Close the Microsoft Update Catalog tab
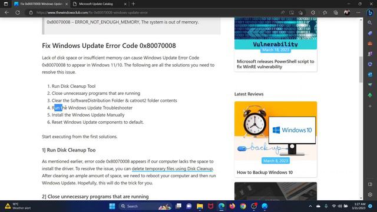This screenshot has width=377, height=212. click(x=125, y=4)
